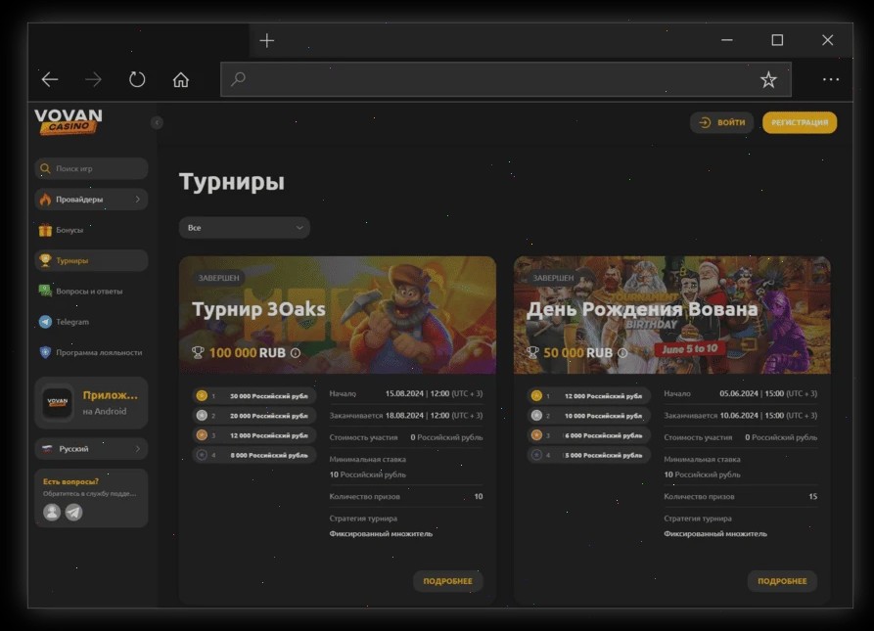Click the 10 000 Российский рубль second place row
874x631 pixels.
coord(588,416)
